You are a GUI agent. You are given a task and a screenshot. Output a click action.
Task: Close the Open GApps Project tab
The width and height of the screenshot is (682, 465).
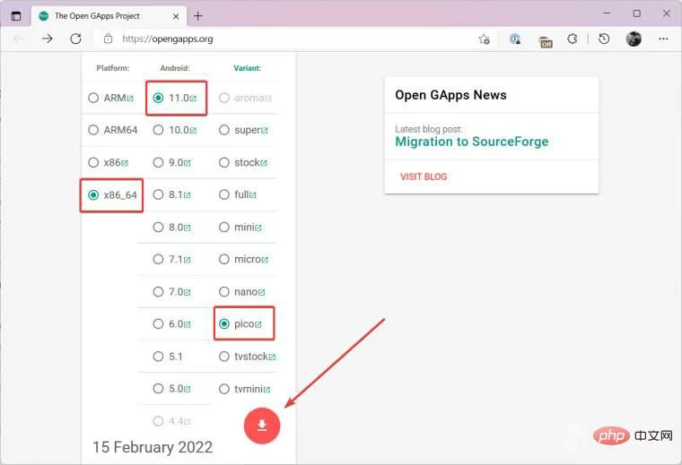pos(176,16)
